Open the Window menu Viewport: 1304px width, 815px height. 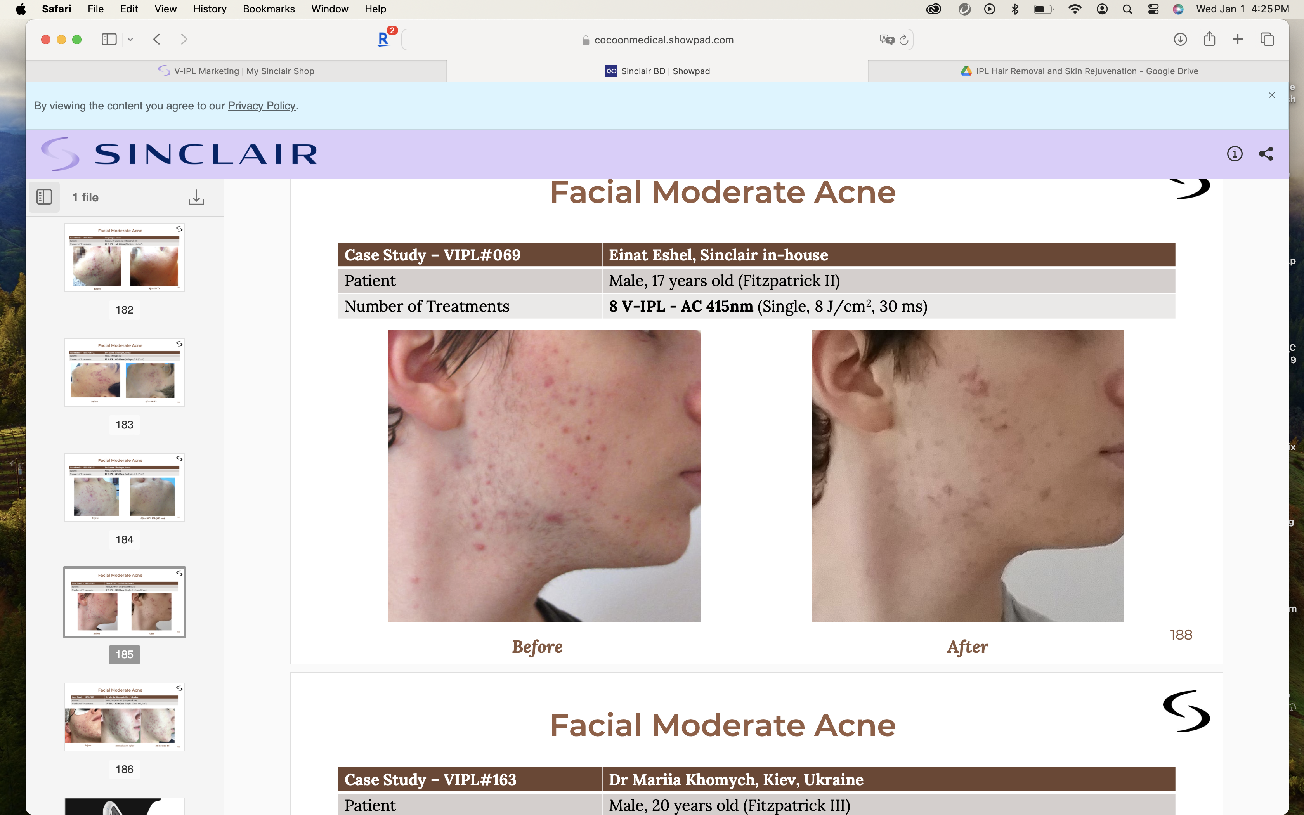[x=330, y=9]
